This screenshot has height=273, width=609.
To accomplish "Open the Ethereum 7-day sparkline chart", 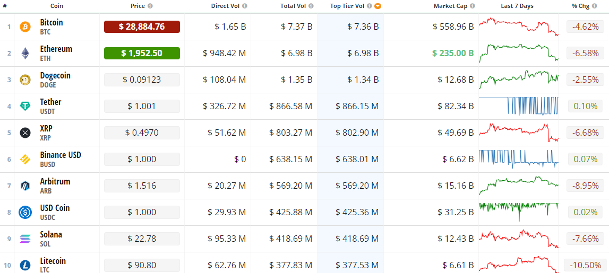I will (x=519, y=53).
